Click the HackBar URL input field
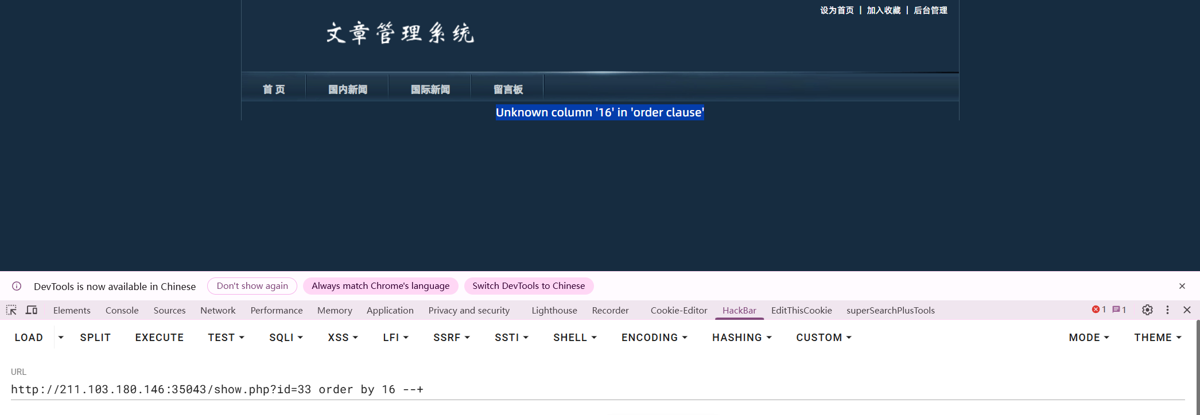This screenshot has height=415, width=1200. pos(597,390)
